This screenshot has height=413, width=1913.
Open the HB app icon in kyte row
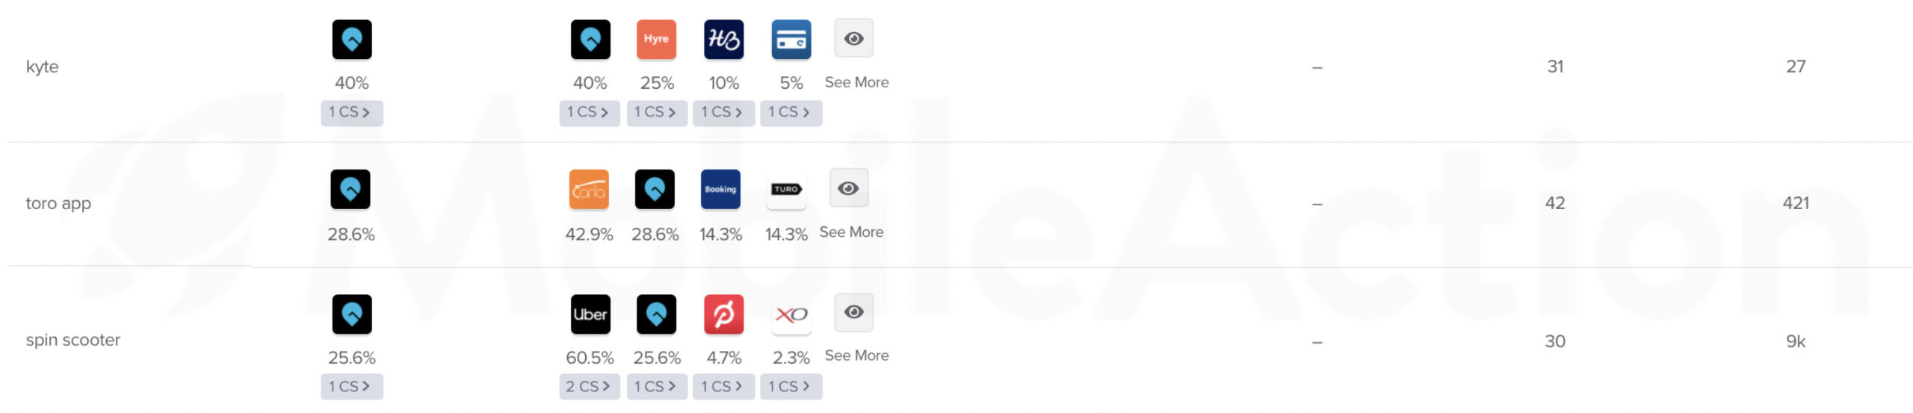tap(723, 40)
